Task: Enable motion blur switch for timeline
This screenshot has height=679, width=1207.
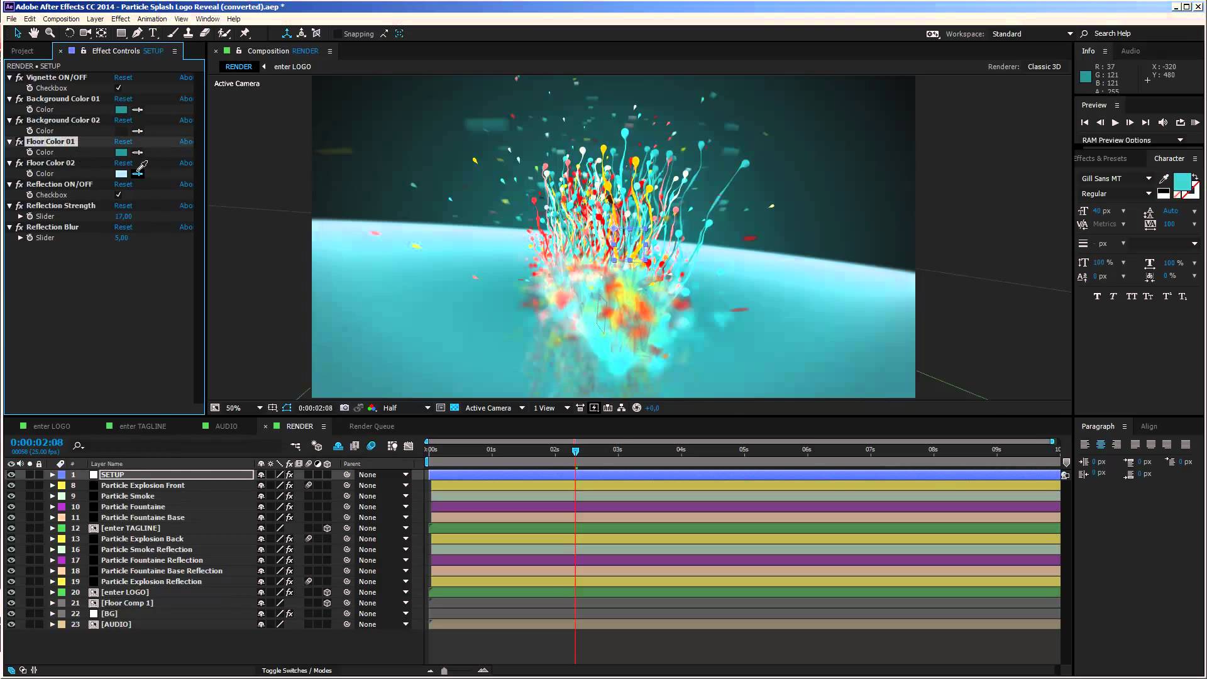Action: (x=371, y=446)
